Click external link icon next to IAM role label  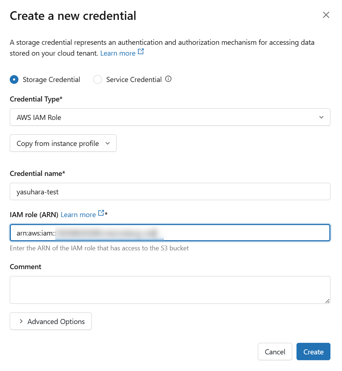101,213
